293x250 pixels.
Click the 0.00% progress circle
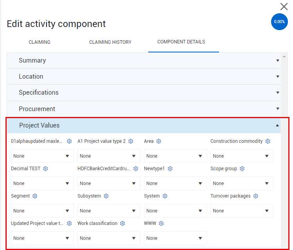pyautogui.click(x=279, y=22)
